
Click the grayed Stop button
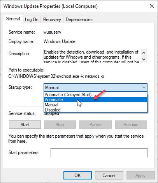pyautogui.click(x=60, y=125)
